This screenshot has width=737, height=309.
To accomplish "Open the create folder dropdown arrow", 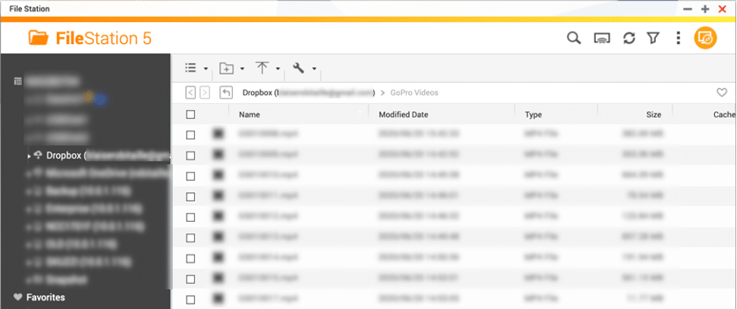I will (x=242, y=69).
